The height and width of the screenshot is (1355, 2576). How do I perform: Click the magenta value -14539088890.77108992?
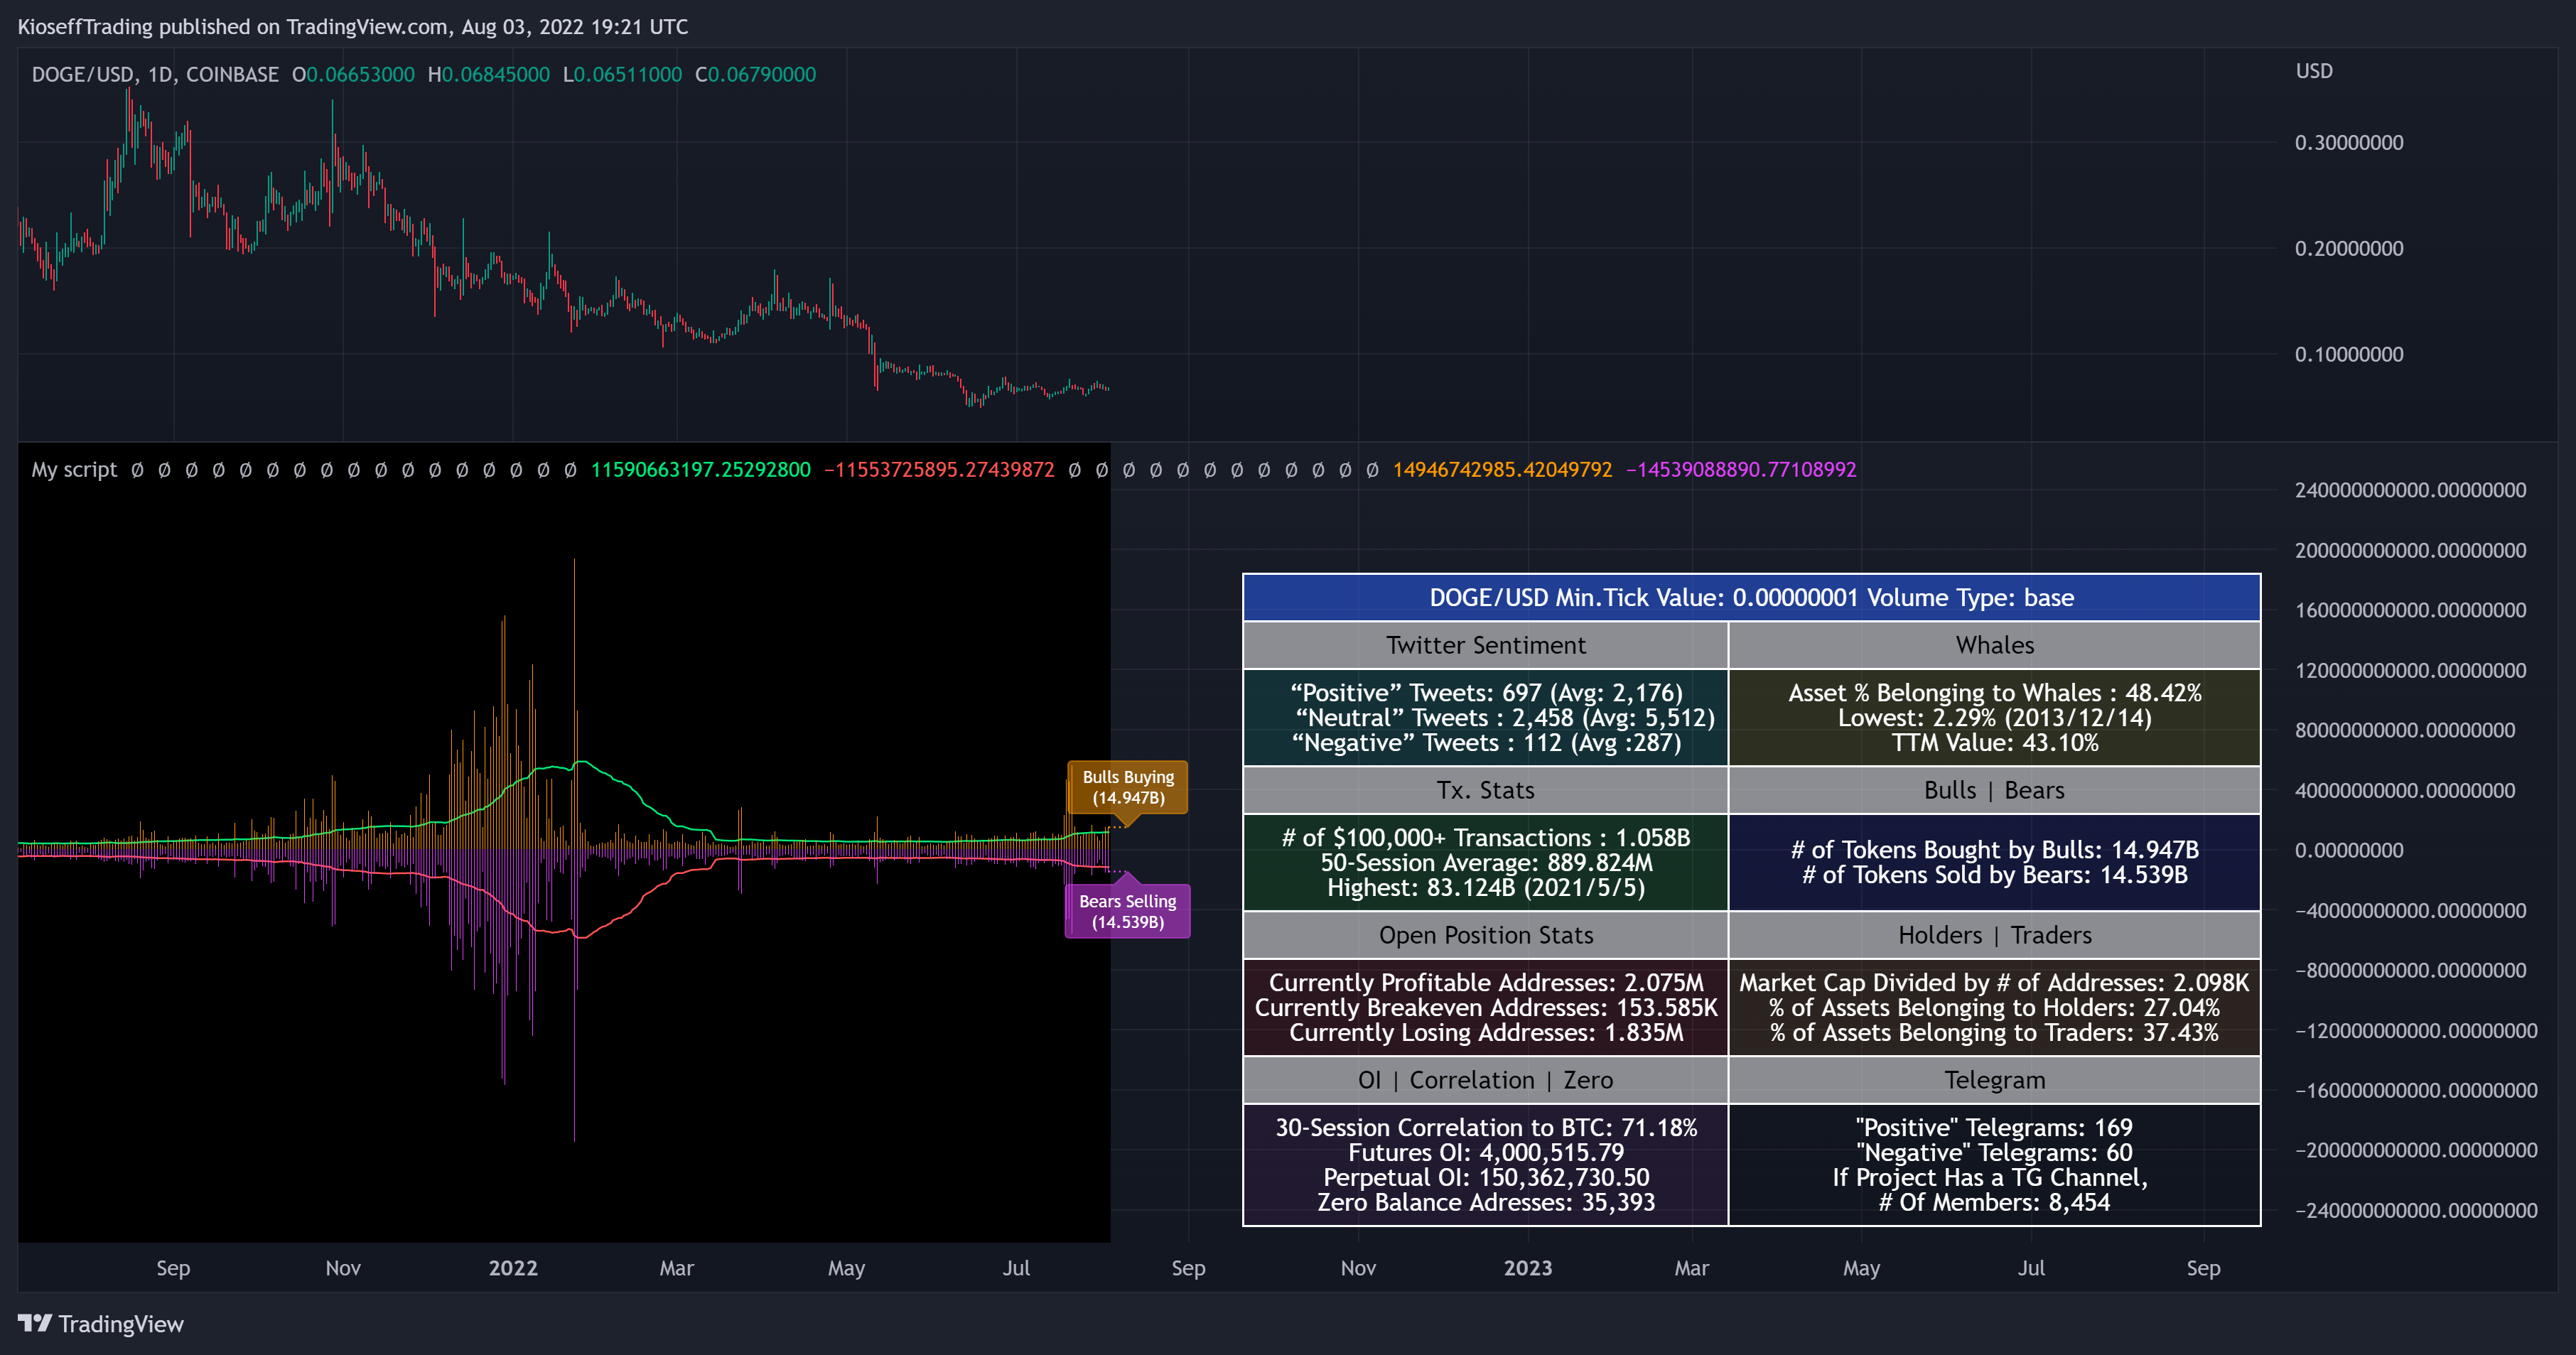[x=1741, y=470]
